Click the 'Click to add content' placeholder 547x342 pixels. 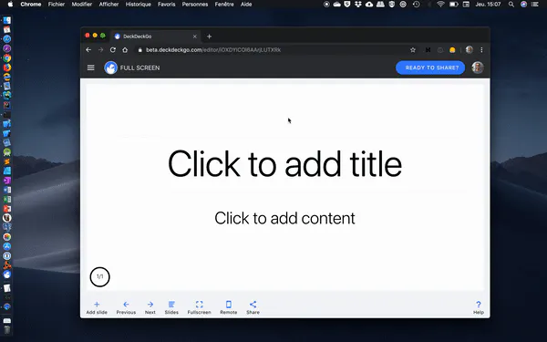[284, 218]
